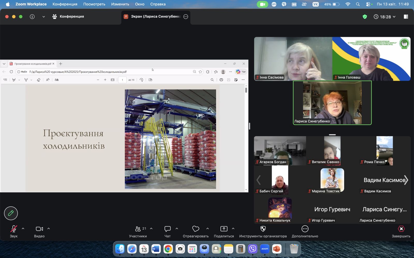Screen dimensions: 414x258
Task: Switch to the shared screen tab
Action: (x=155, y=17)
